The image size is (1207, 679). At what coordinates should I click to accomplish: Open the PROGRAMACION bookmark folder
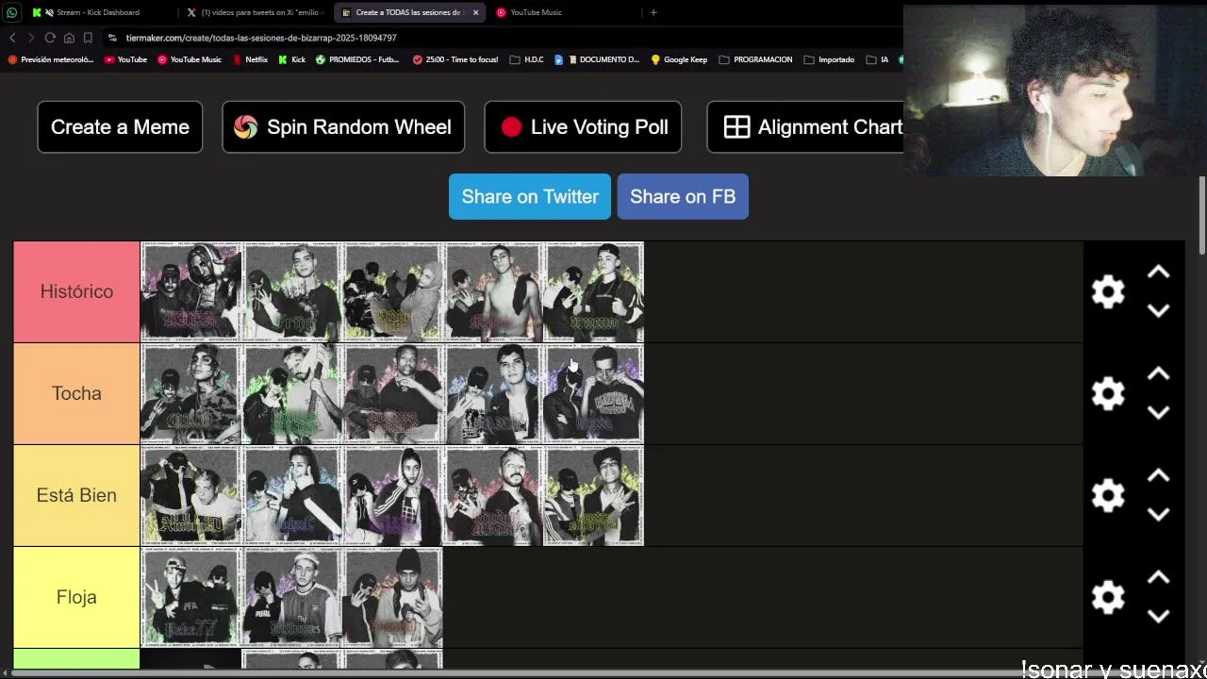[x=755, y=59]
